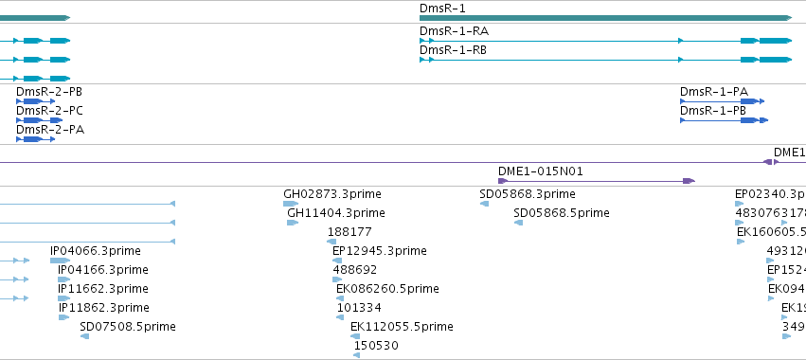Click the GH02873.3prime EST arrow
The height and width of the screenshot is (360, 806).
point(291,205)
